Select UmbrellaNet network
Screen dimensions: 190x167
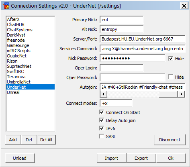click(31, 82)
